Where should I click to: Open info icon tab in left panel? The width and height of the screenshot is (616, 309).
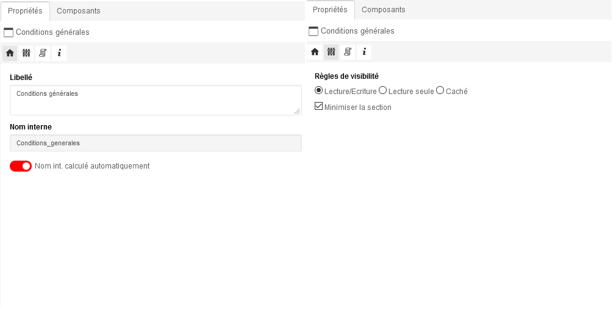pos(59,53)
